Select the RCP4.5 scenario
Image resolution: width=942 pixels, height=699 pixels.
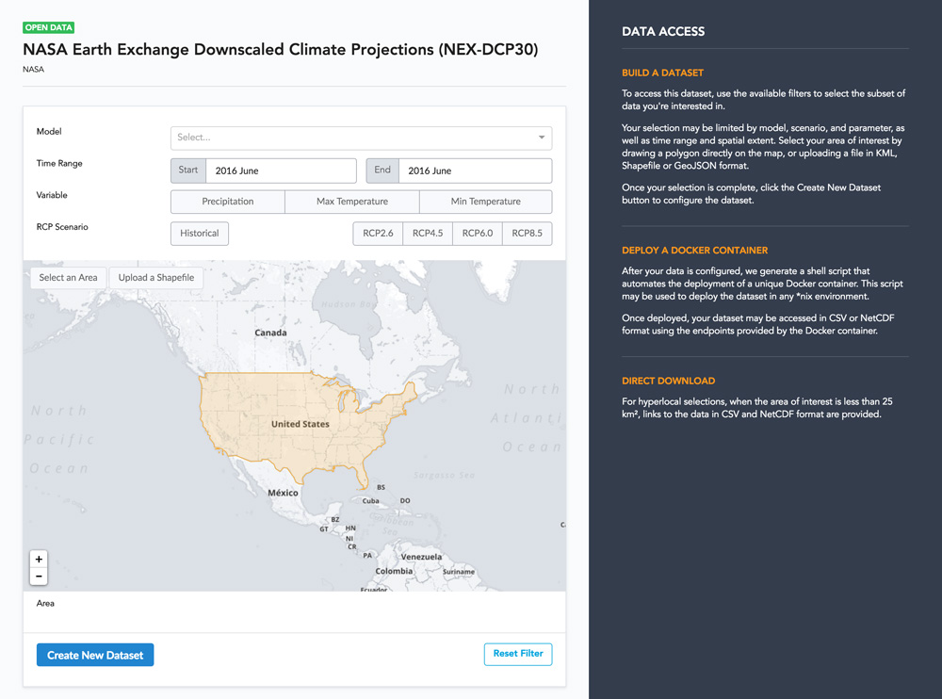[428, 234]
